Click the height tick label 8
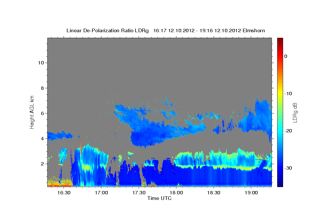The width and height of the screenshot is (336, 224). pos(42,88)
